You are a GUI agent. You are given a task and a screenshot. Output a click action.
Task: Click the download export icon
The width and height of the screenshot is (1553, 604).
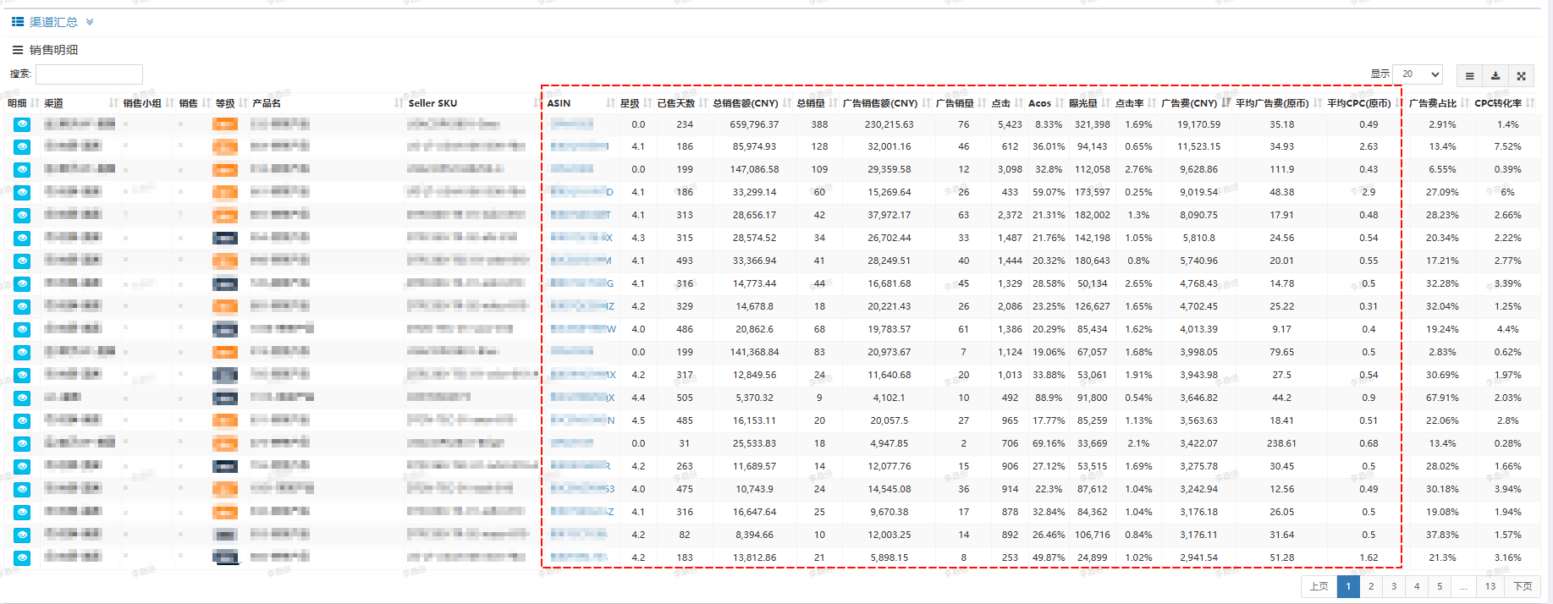coord(1495,76)
